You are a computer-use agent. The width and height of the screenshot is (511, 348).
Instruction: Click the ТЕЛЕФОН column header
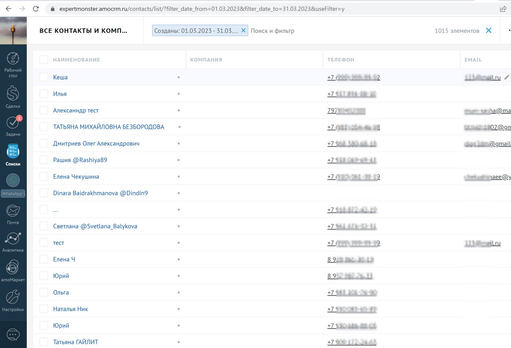[x=341, y=60]
